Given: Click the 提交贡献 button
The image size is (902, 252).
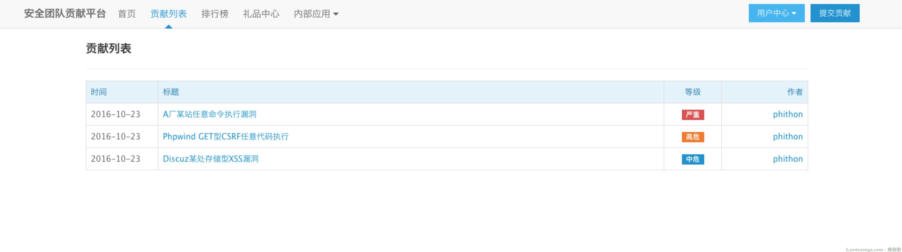Looking at the screenshot, I should tap(835, 13).
